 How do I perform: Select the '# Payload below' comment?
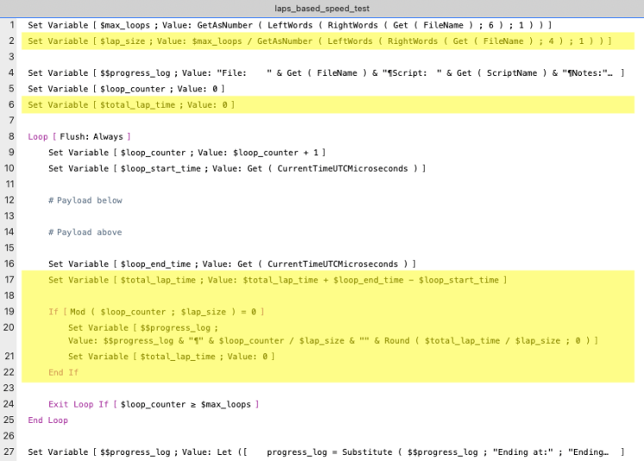click(x=85, y=200)
